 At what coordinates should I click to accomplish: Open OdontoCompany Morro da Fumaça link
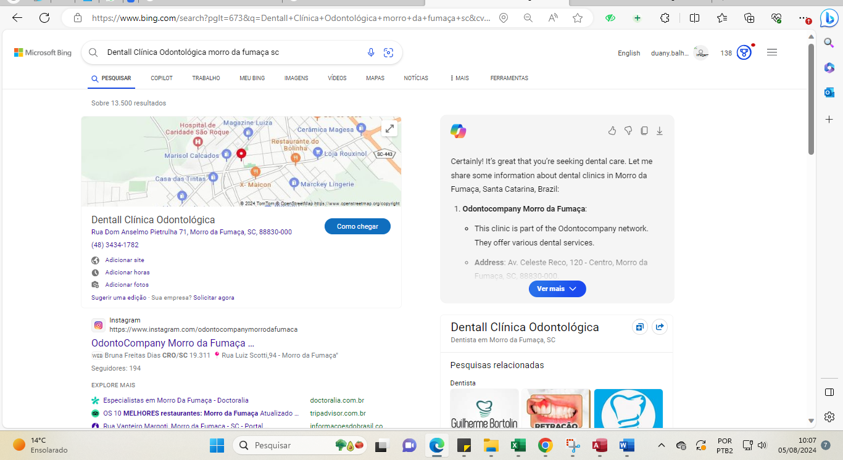click(172, 343)
